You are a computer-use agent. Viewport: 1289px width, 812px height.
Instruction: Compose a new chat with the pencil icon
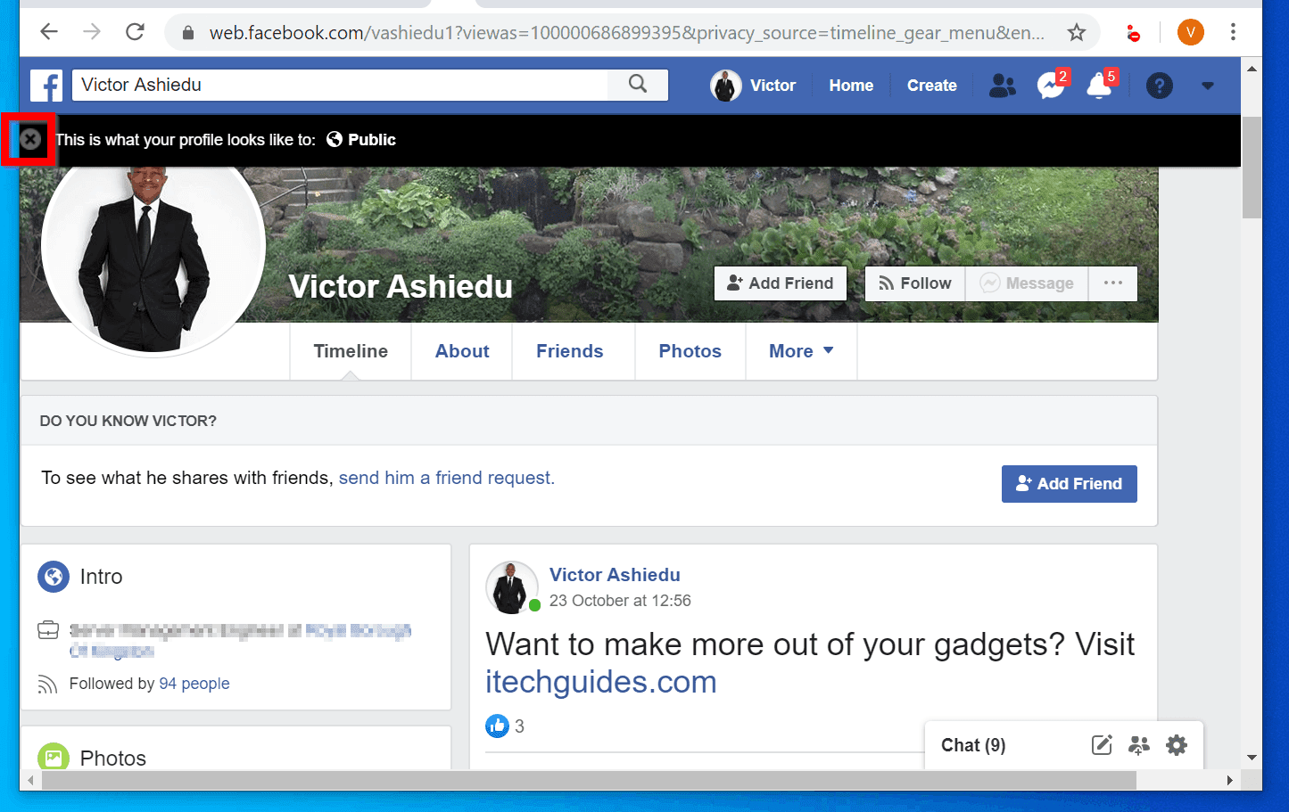click(x=1102, y=744)
